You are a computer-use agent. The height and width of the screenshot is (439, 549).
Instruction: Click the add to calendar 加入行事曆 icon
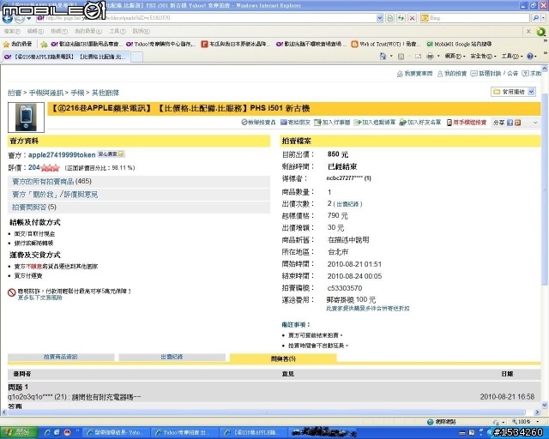(317, 122)
